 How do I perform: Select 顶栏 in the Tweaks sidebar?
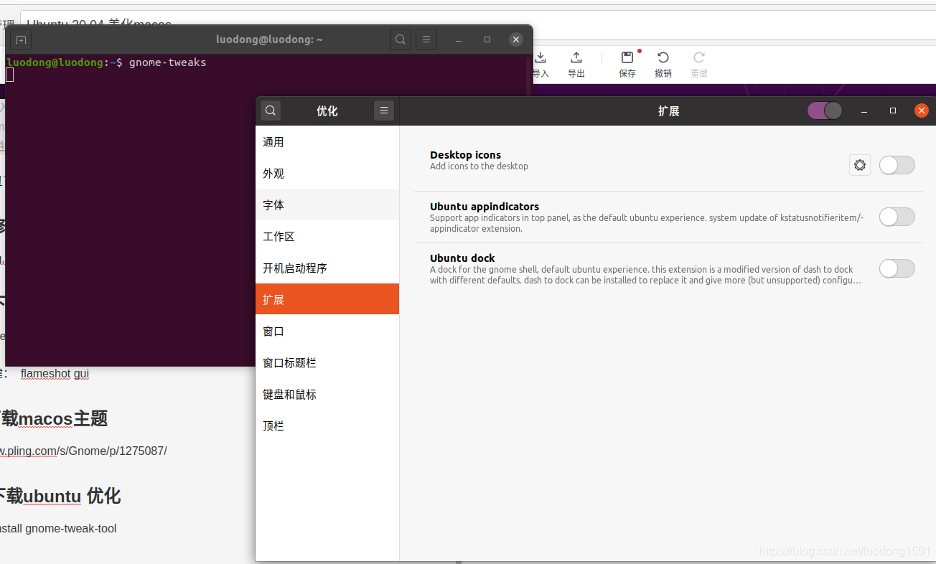(327, 426)
